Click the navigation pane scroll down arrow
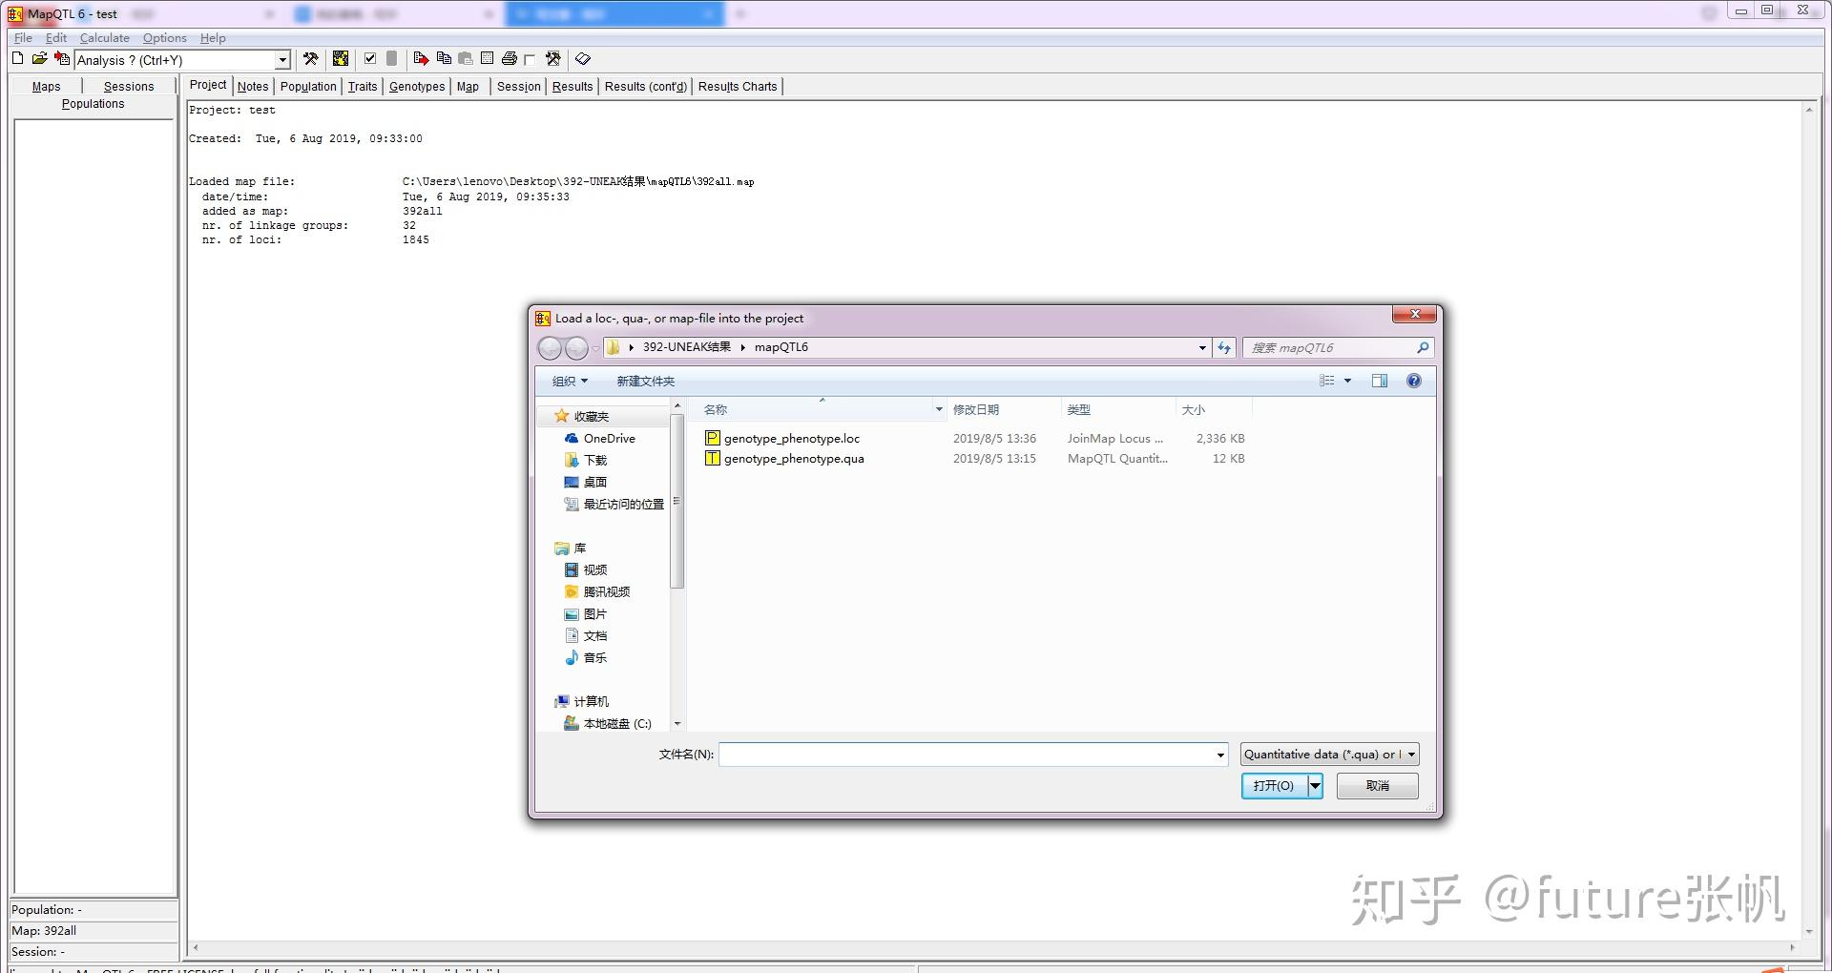1832x973 pixels. pyautogui.click(x=677, y=724)
